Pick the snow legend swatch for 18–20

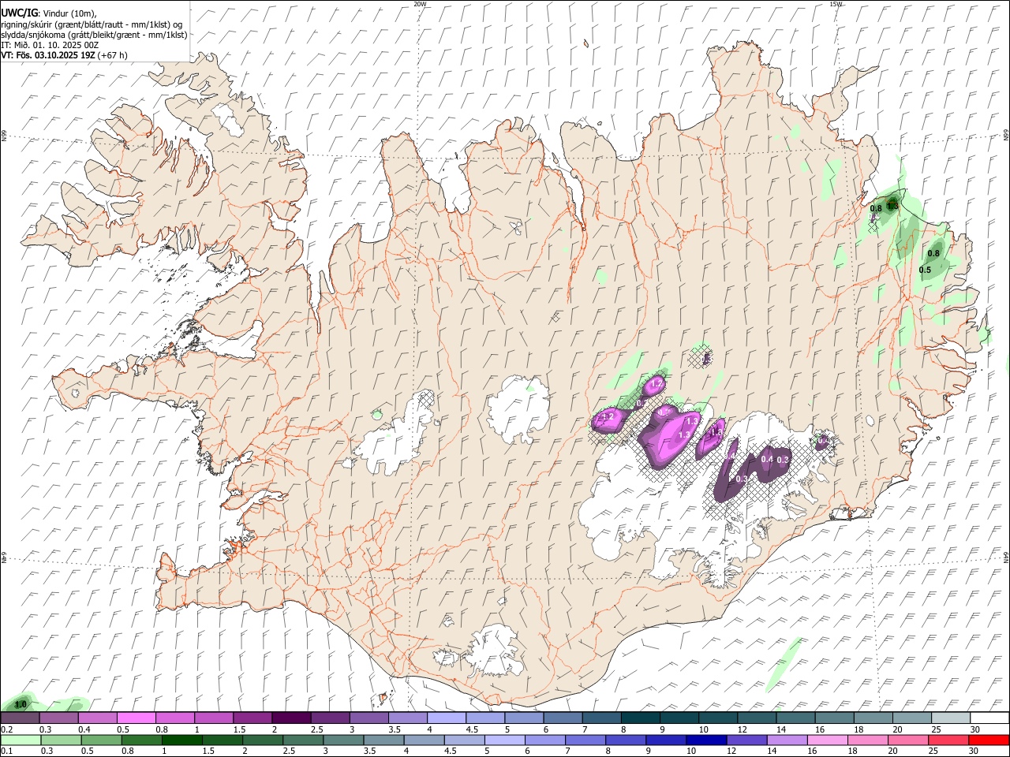pos(873,718)
